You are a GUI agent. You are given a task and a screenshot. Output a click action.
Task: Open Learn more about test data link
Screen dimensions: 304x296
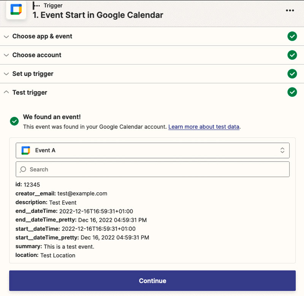click(204, 127)
